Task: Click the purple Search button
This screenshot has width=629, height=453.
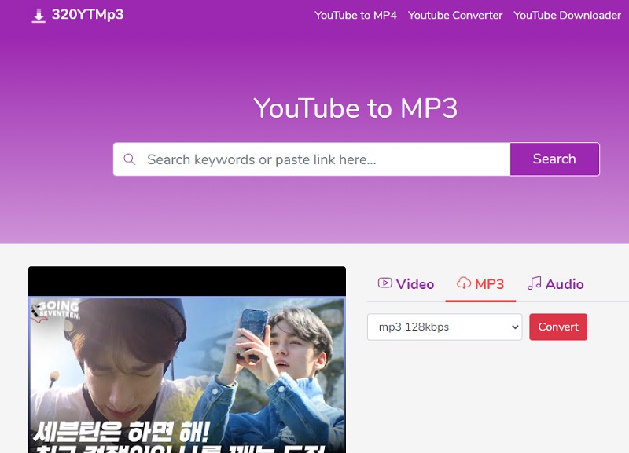Action: tap(554, 159)
